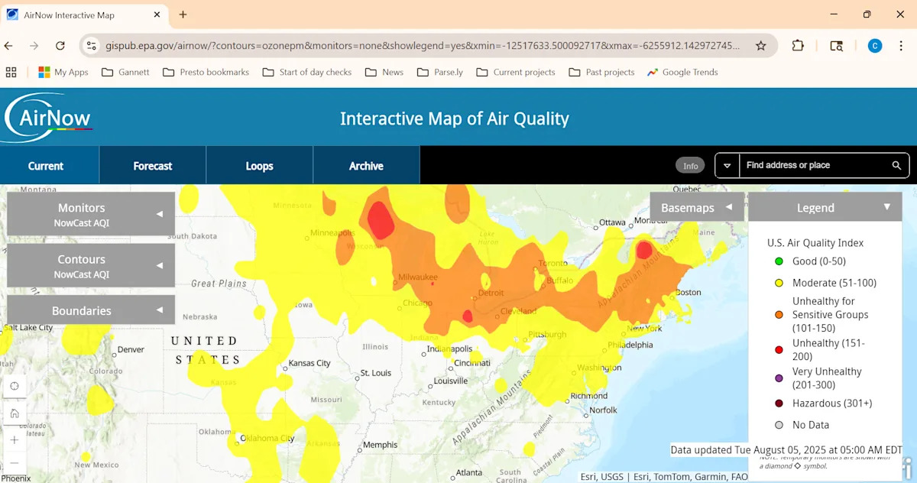Click the search magnifier in address box
The width and height of the screenshot is (917, 483).
(x=896, y=165)
